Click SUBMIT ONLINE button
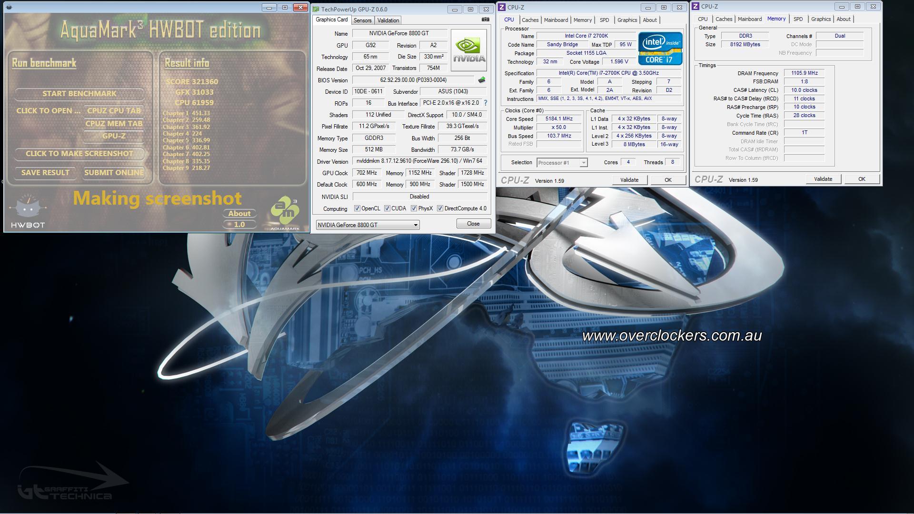The image size is (914, 514). (x=114, y=172)
